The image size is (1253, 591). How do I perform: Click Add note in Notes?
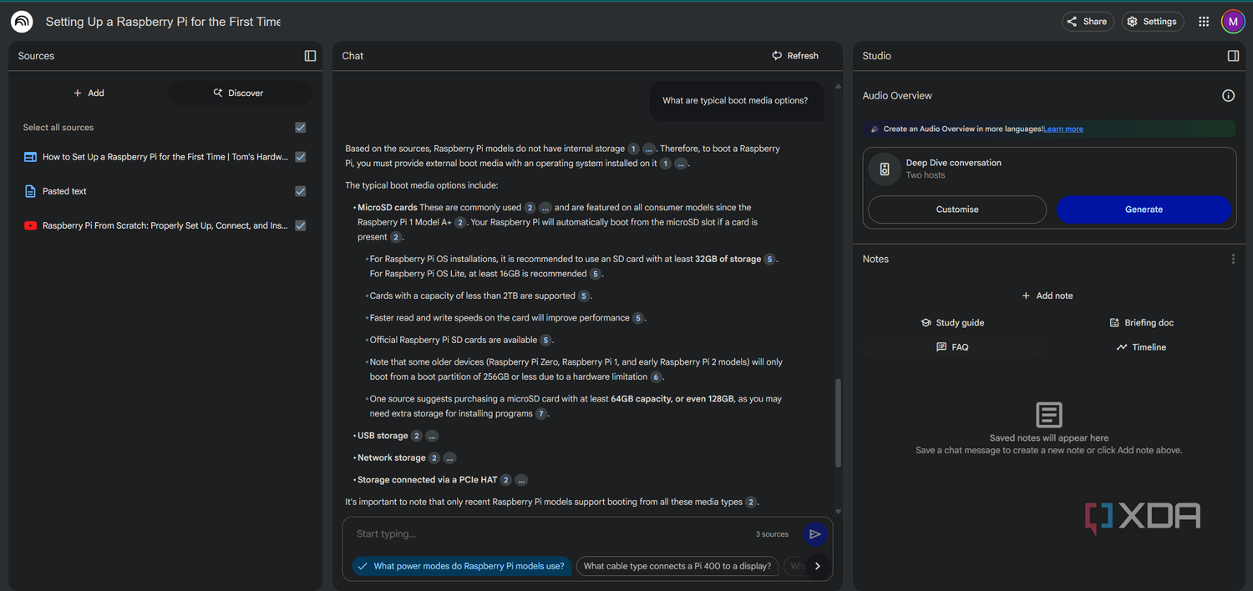pos(1048,296)
